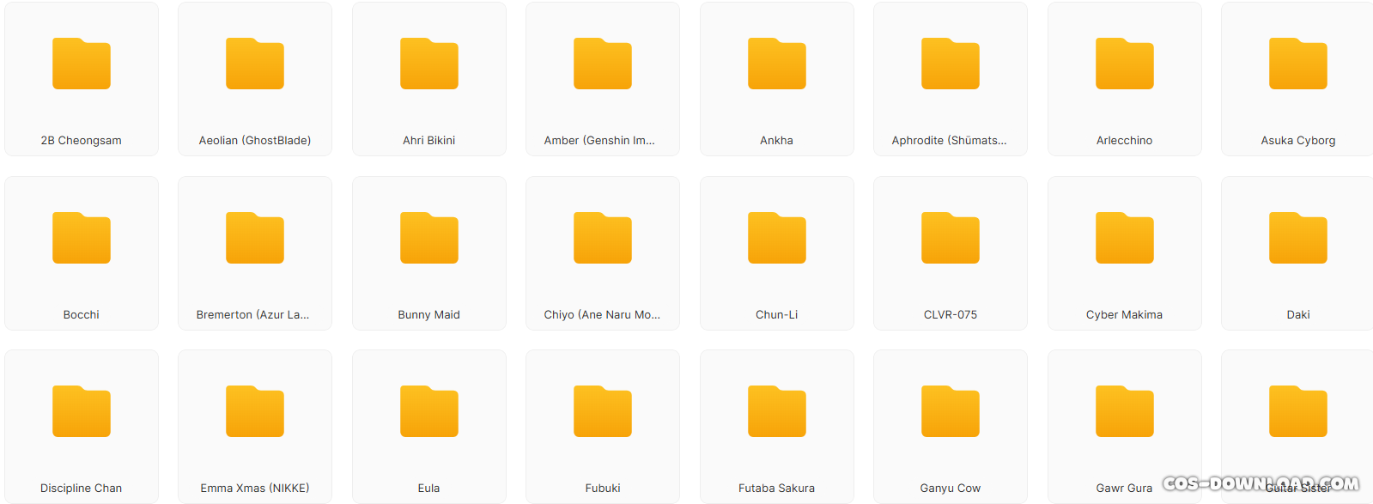This screenshot has height=504, width=1373.
Task: Open the Futaba Sakura folder icon
Action: (777, 411)
